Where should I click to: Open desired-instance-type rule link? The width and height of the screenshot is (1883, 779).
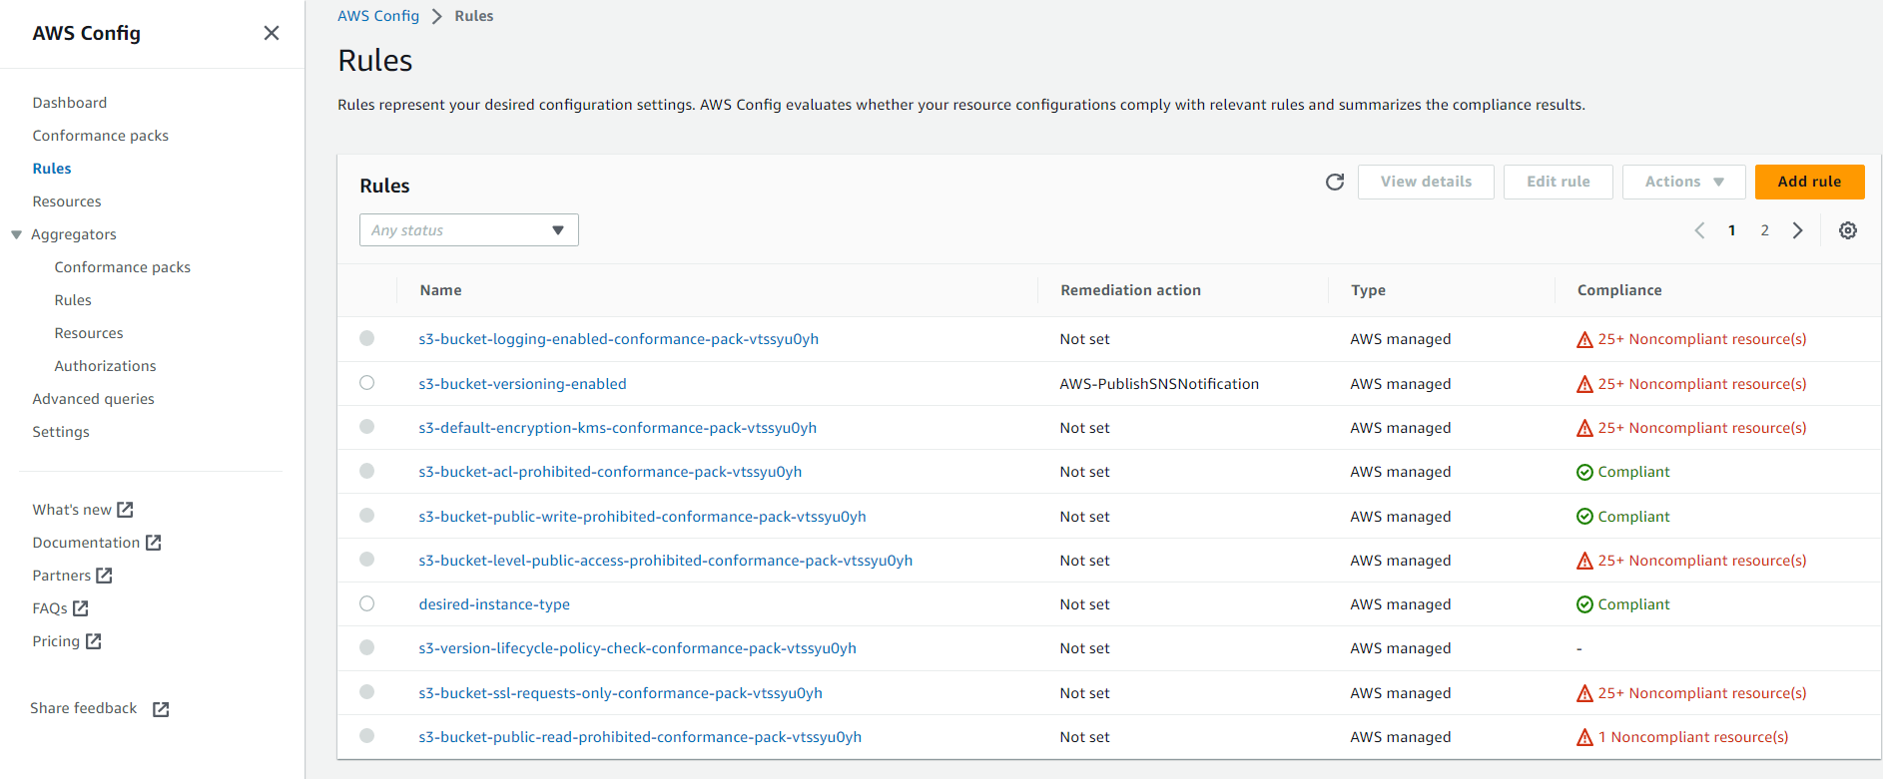pos(494,604)
